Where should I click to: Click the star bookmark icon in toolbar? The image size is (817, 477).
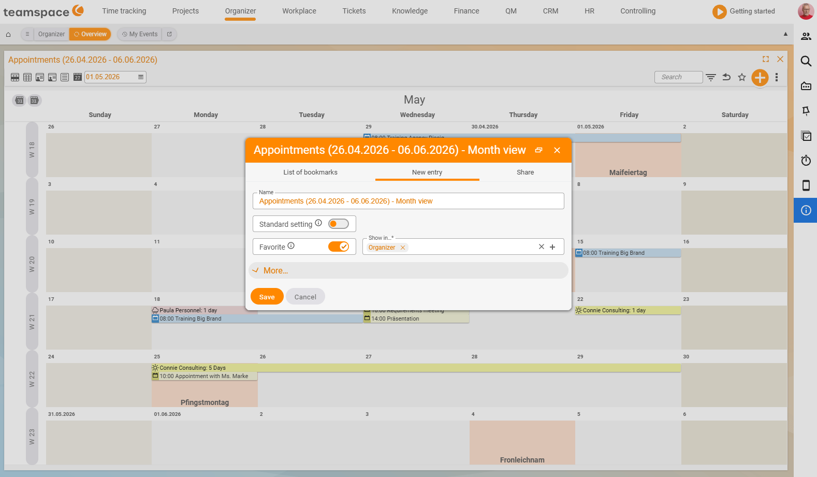pos(742,77)
